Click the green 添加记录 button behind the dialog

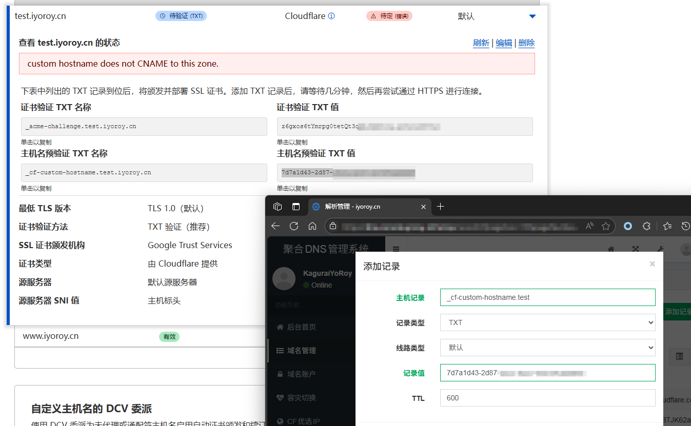(x=676, y=312)
